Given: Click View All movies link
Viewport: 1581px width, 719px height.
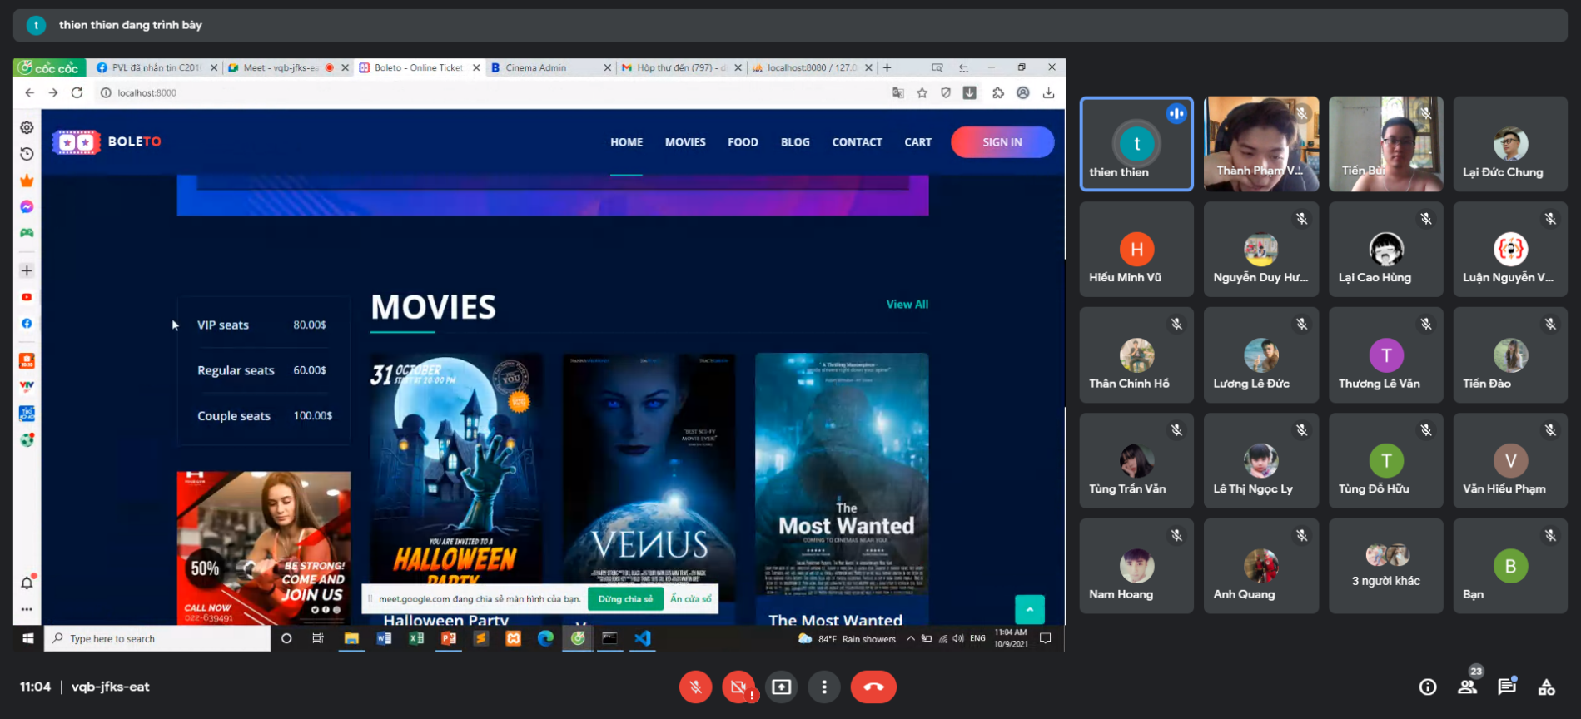Looking at the screenshot, I should 907,305.
